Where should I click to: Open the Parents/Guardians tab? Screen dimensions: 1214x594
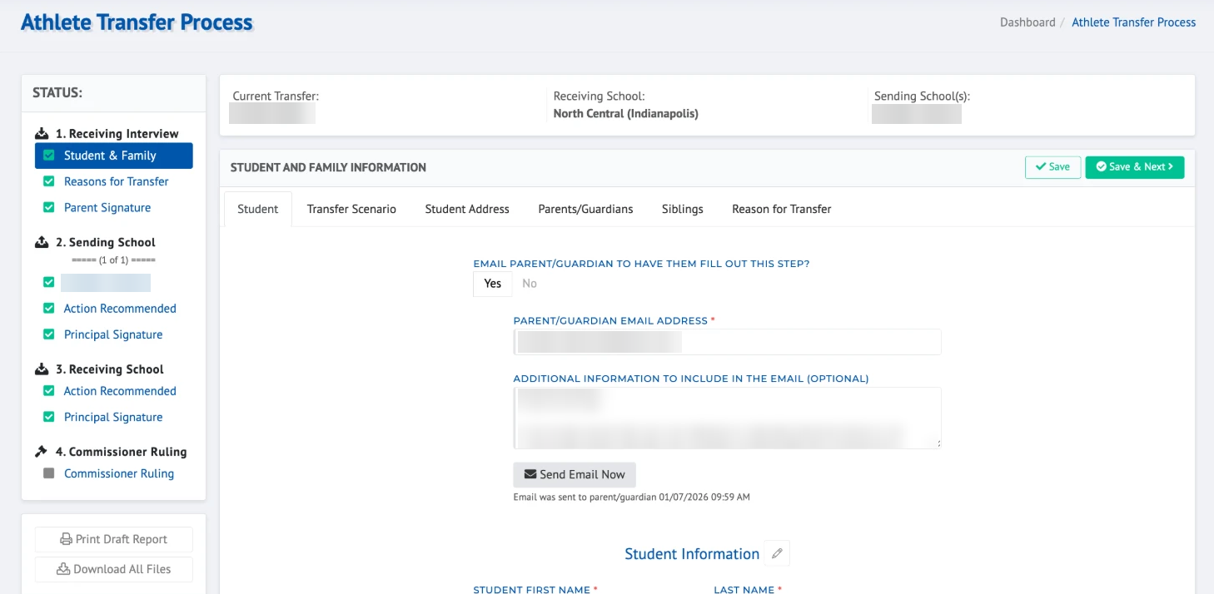(x=585, y=209)
